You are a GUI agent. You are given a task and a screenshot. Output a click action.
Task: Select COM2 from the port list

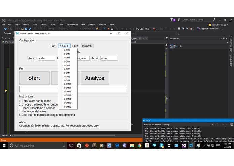click(68, 54)
